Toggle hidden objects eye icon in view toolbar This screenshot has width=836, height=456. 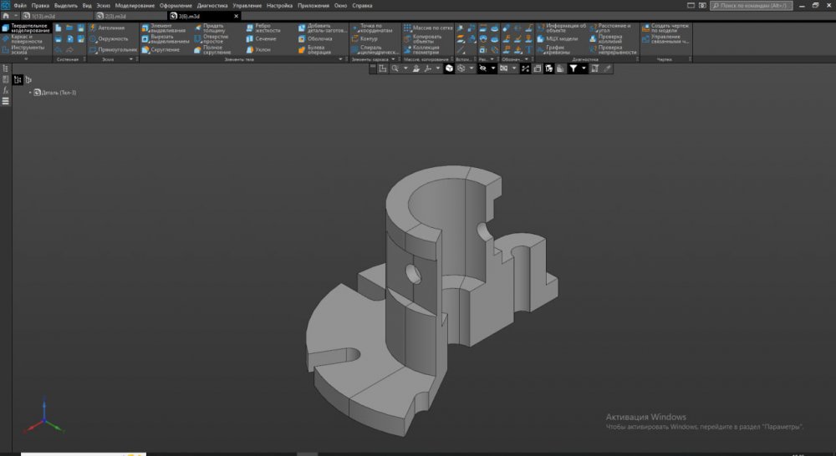(x=482, y=68)
